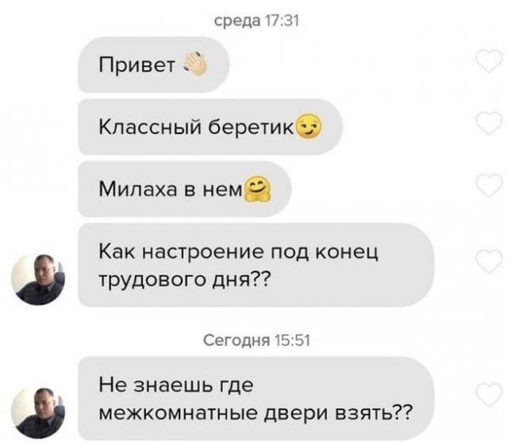
Task: Select the "Милаха в нем" message bubble
Action: pyautogui.click(x=185, y=189)
